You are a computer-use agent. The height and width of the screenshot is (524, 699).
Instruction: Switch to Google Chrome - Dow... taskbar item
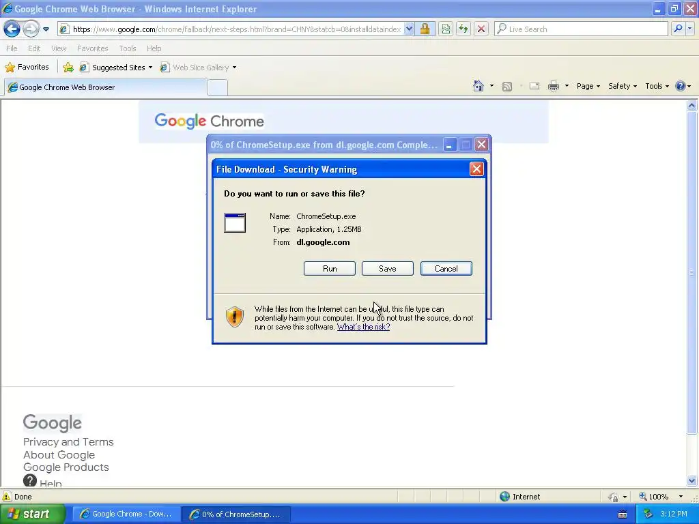tap(126, 514)
